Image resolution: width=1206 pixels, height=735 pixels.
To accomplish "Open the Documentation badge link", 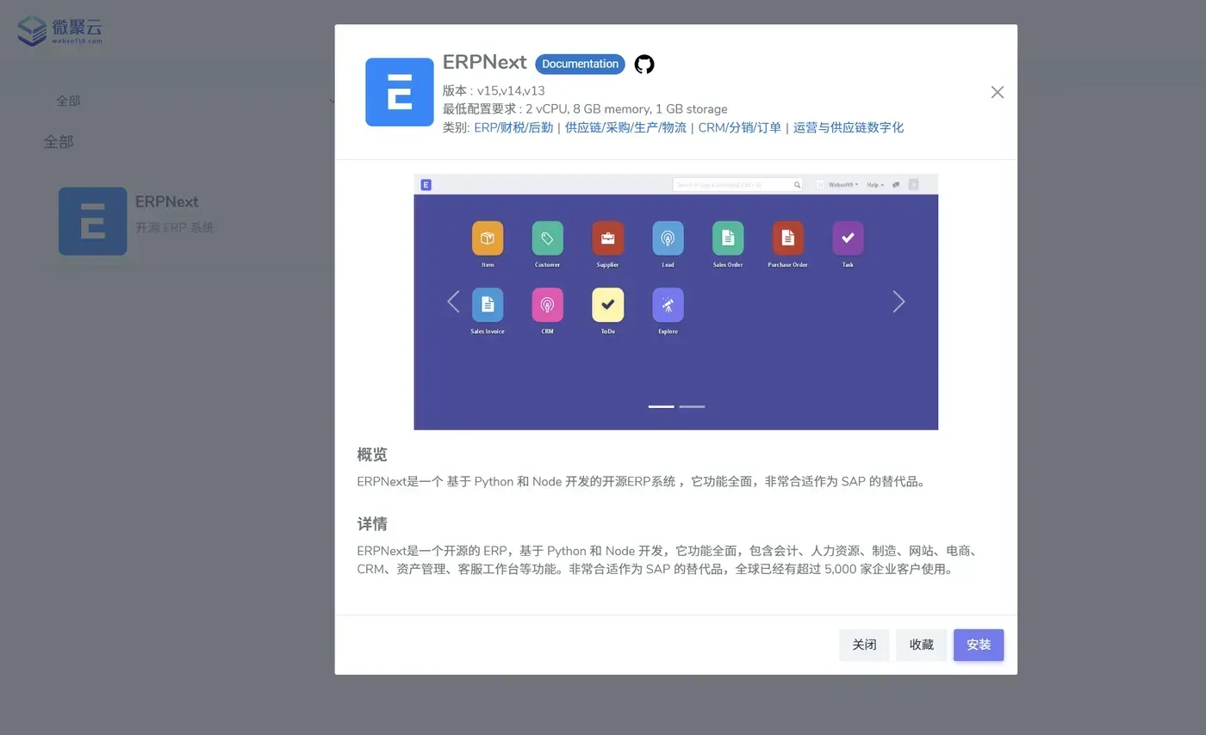I will click(x=580, y=65).
